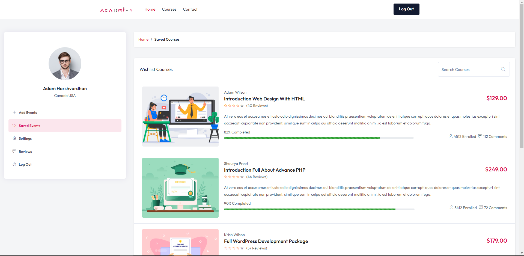Open Introduction Full About Advance PHP course

click(264, 170)
